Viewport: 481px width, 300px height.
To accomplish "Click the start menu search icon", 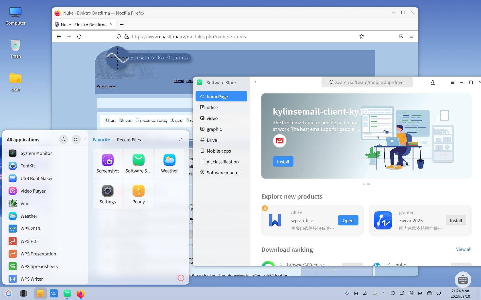I will coord(64,139).
